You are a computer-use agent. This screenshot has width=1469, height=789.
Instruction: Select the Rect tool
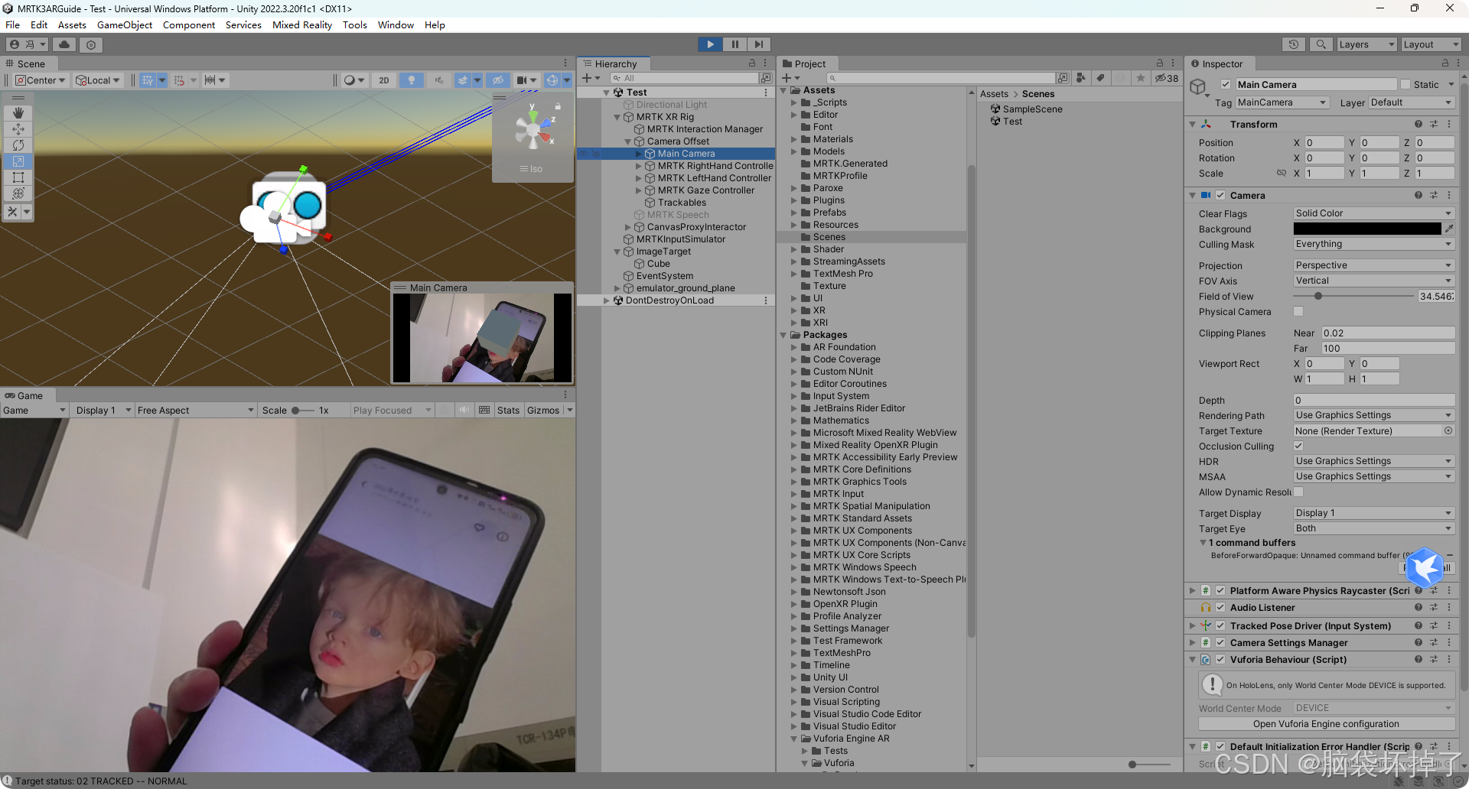point(18,177)
